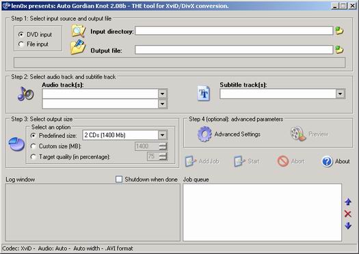This screenshot has height=254, width=359.
Task: Browse for output file with green folder button
Action: point(339,50)
